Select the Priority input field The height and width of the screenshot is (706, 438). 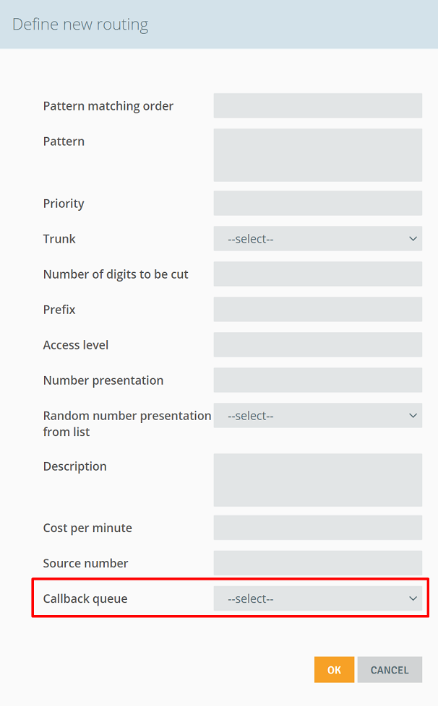coord(318,203)
